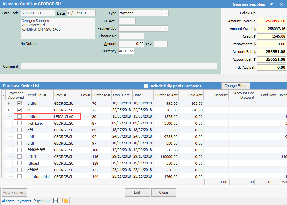Click the orange copy documents icon at bottom
Screen dimensions: 287x205
(65, 201)
